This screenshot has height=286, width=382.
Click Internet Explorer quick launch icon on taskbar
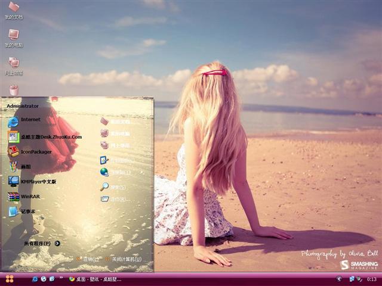click(x=35, y=279)
